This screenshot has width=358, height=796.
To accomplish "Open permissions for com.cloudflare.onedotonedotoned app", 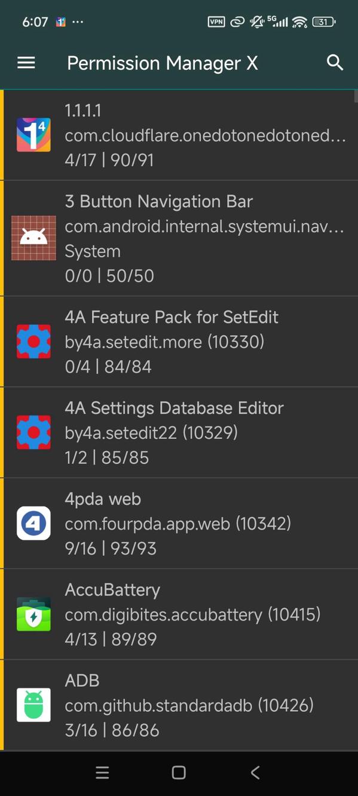I will pos(179,135).
